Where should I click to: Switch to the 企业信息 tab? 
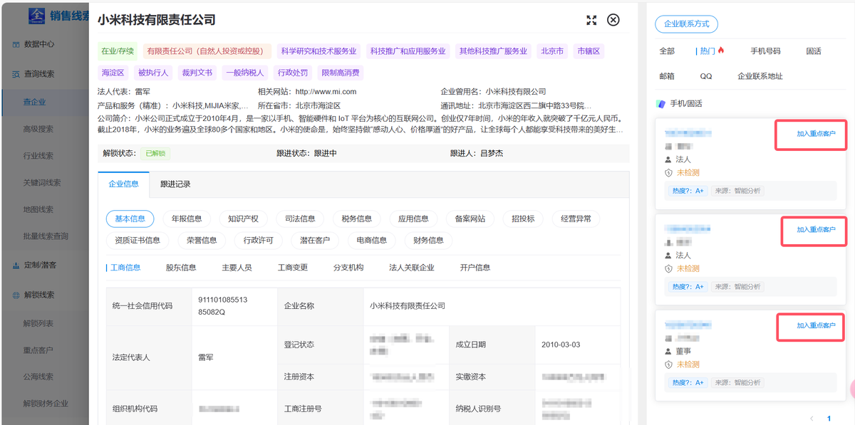[123, 184]
